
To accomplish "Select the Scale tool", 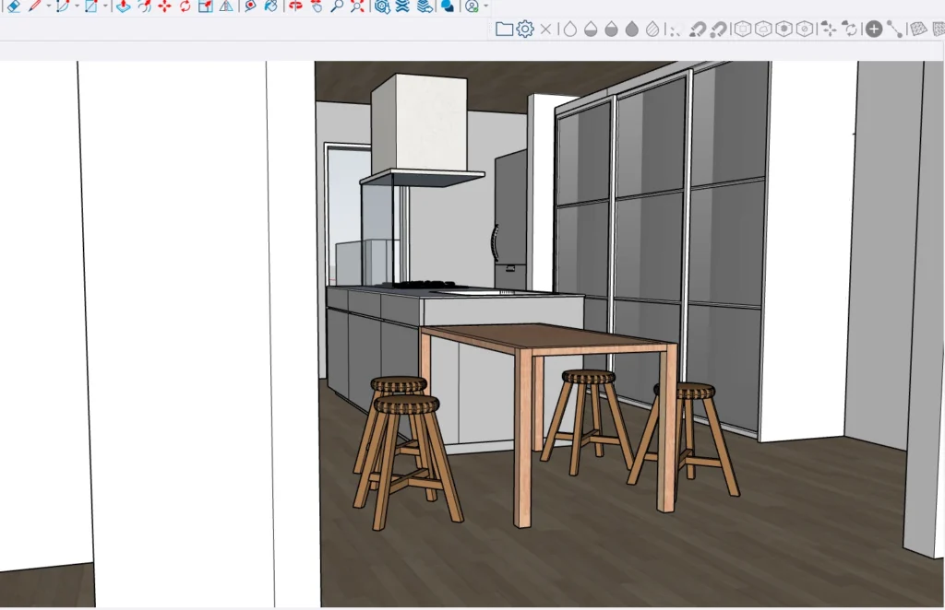I will (206, 6).
